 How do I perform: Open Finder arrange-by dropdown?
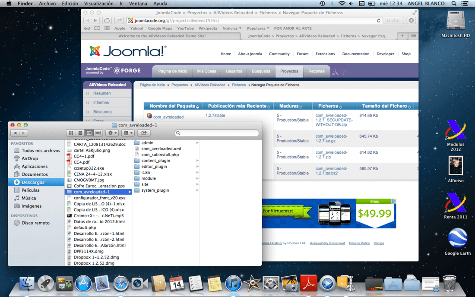(x=128, y=133)
